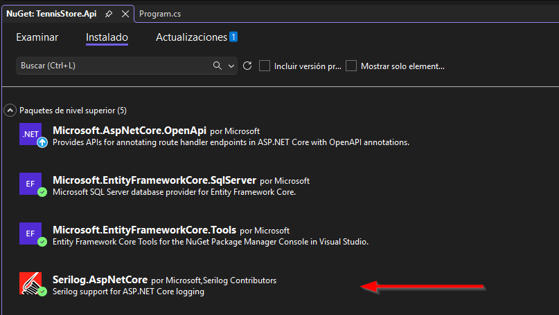Click 'Entity Framework Core Tools' description text
This screenshot has width=559, height=315.
point(211,242)
